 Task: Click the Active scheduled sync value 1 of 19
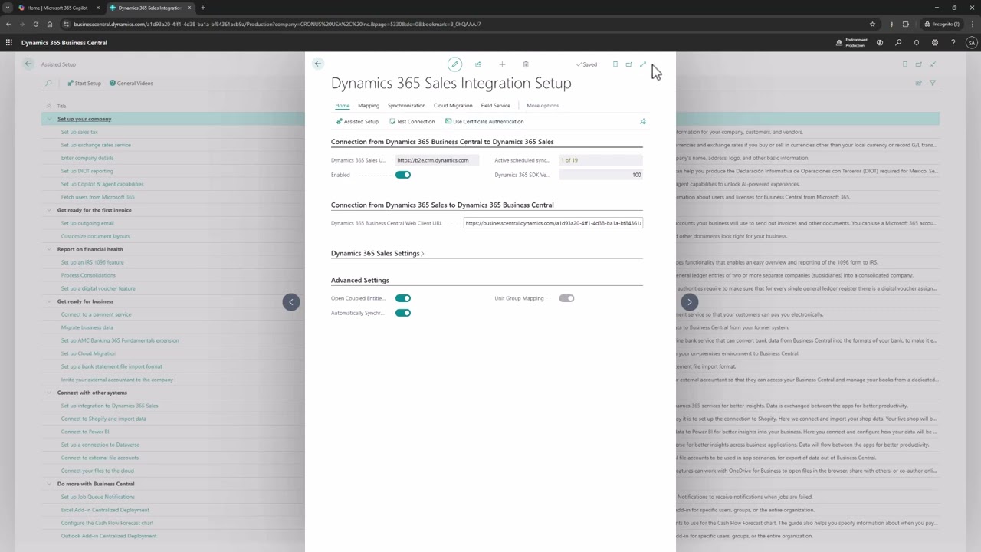601,160
